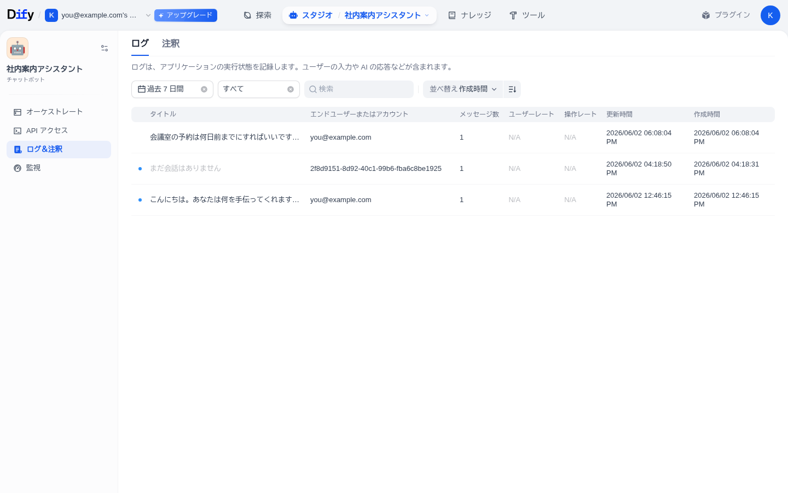Click the ナレッジ book icon
The image size is (788, 493).
(x=452, y=15)
